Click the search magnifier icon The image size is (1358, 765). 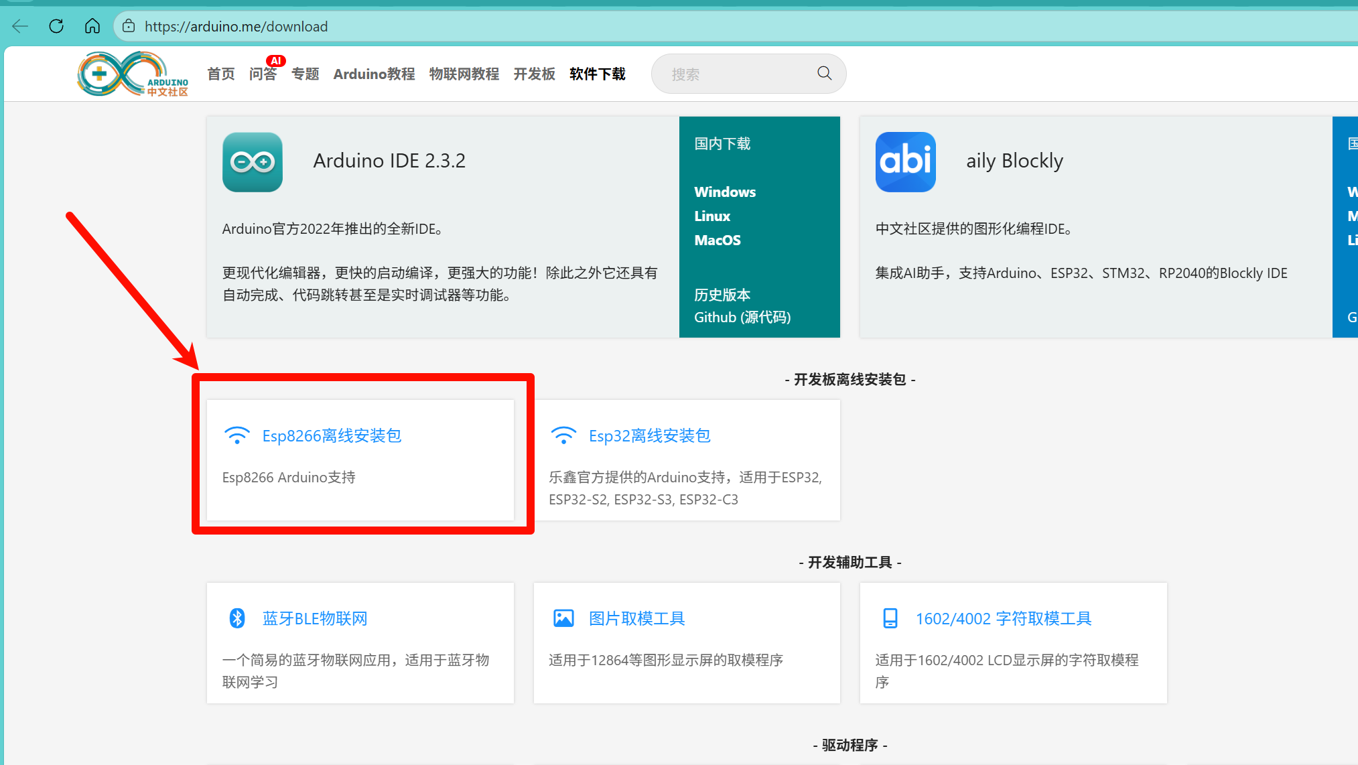click(x=824, y=74)
